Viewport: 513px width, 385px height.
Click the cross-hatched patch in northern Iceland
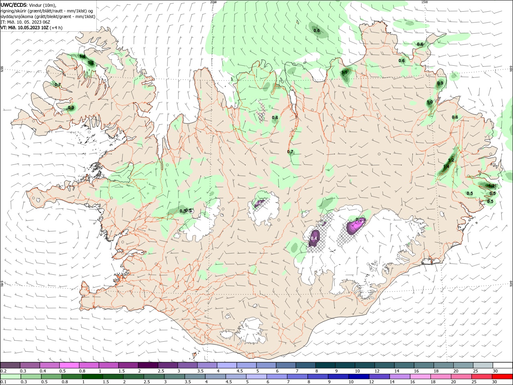coord(261,111)
